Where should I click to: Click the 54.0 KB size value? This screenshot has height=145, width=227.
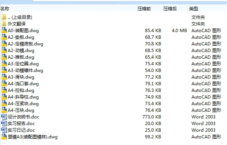[x=153, y=70]
